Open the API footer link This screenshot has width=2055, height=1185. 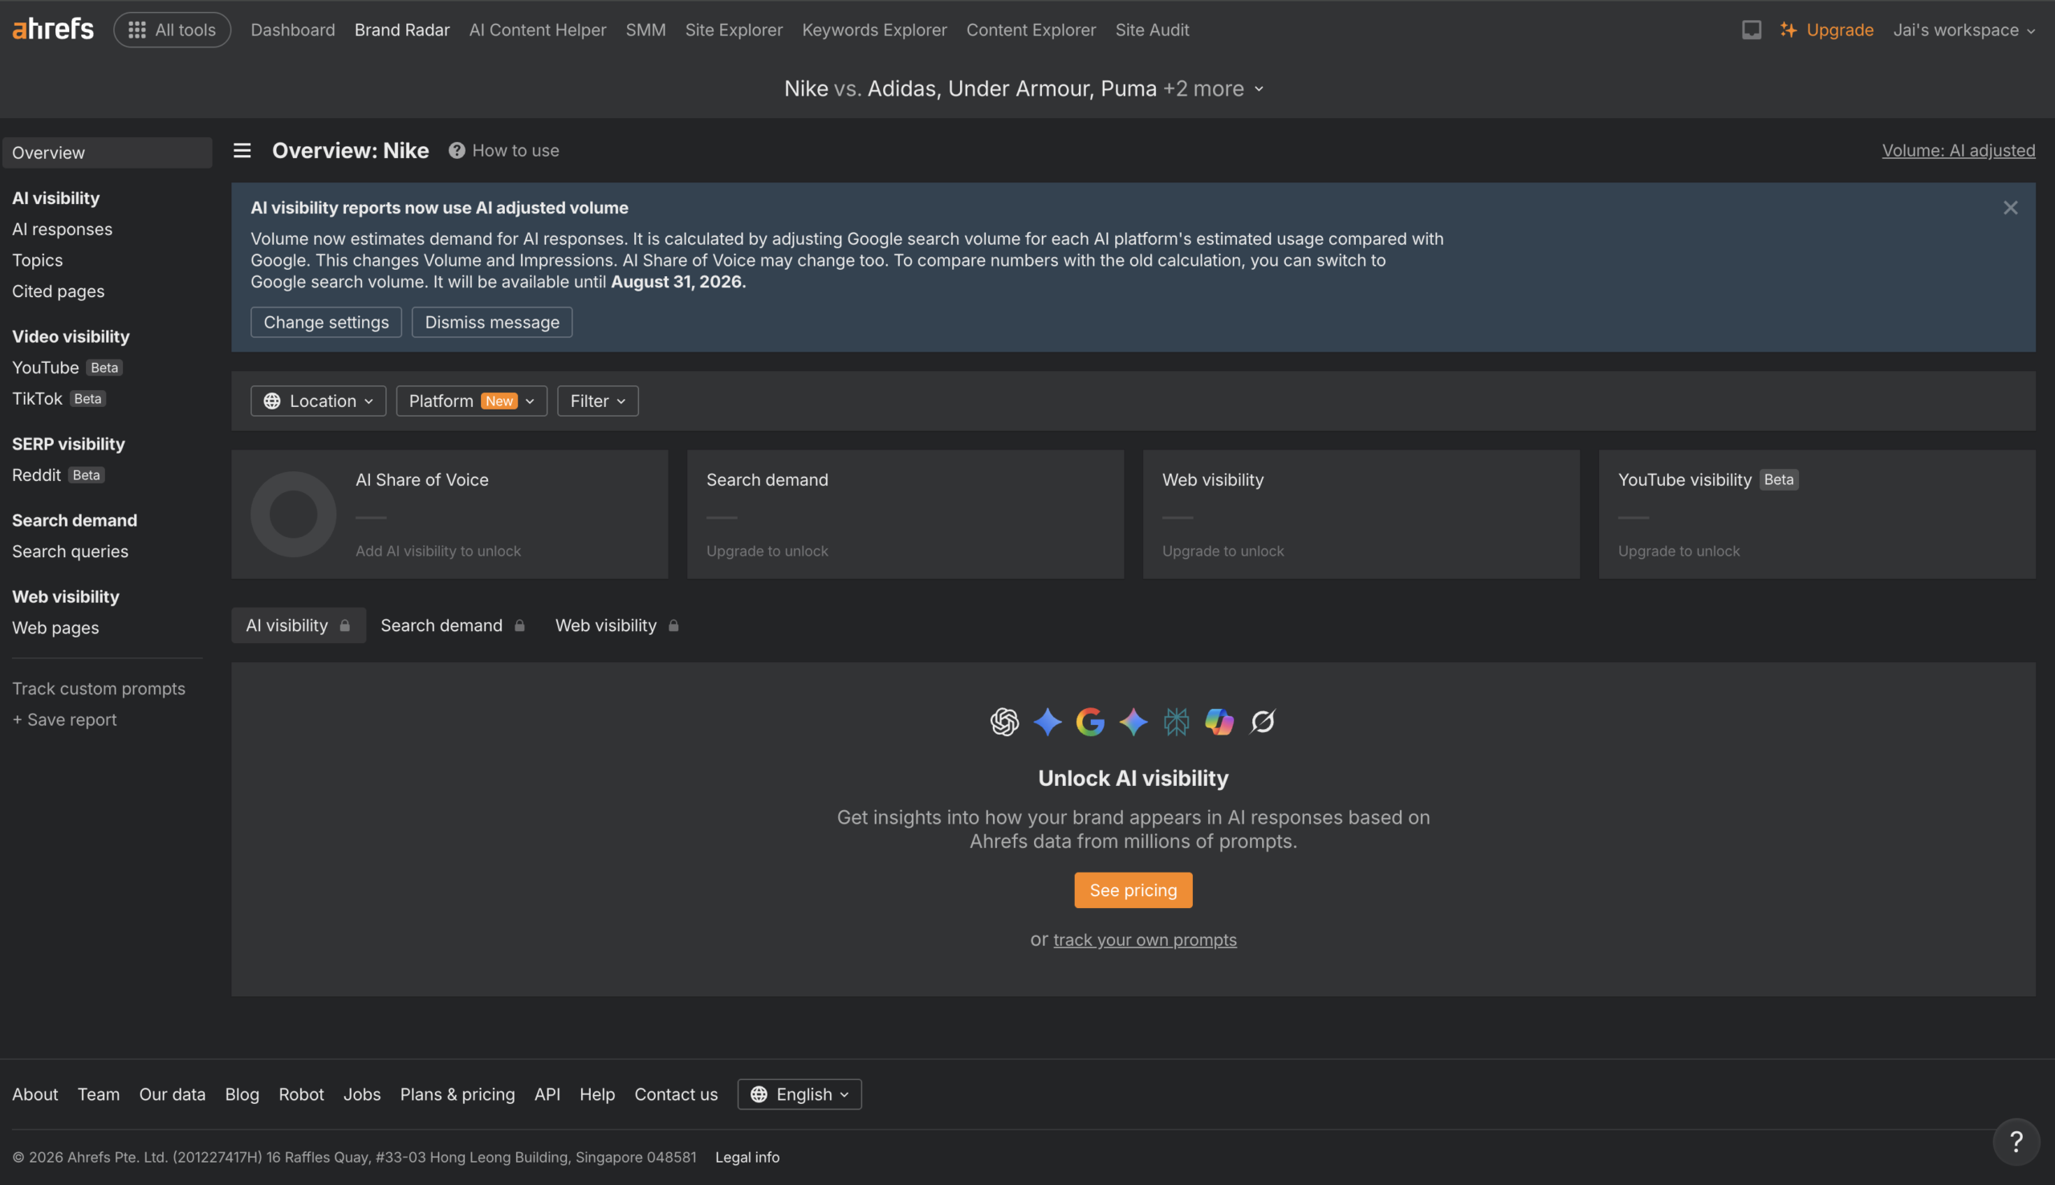(x=547, y=1094)
